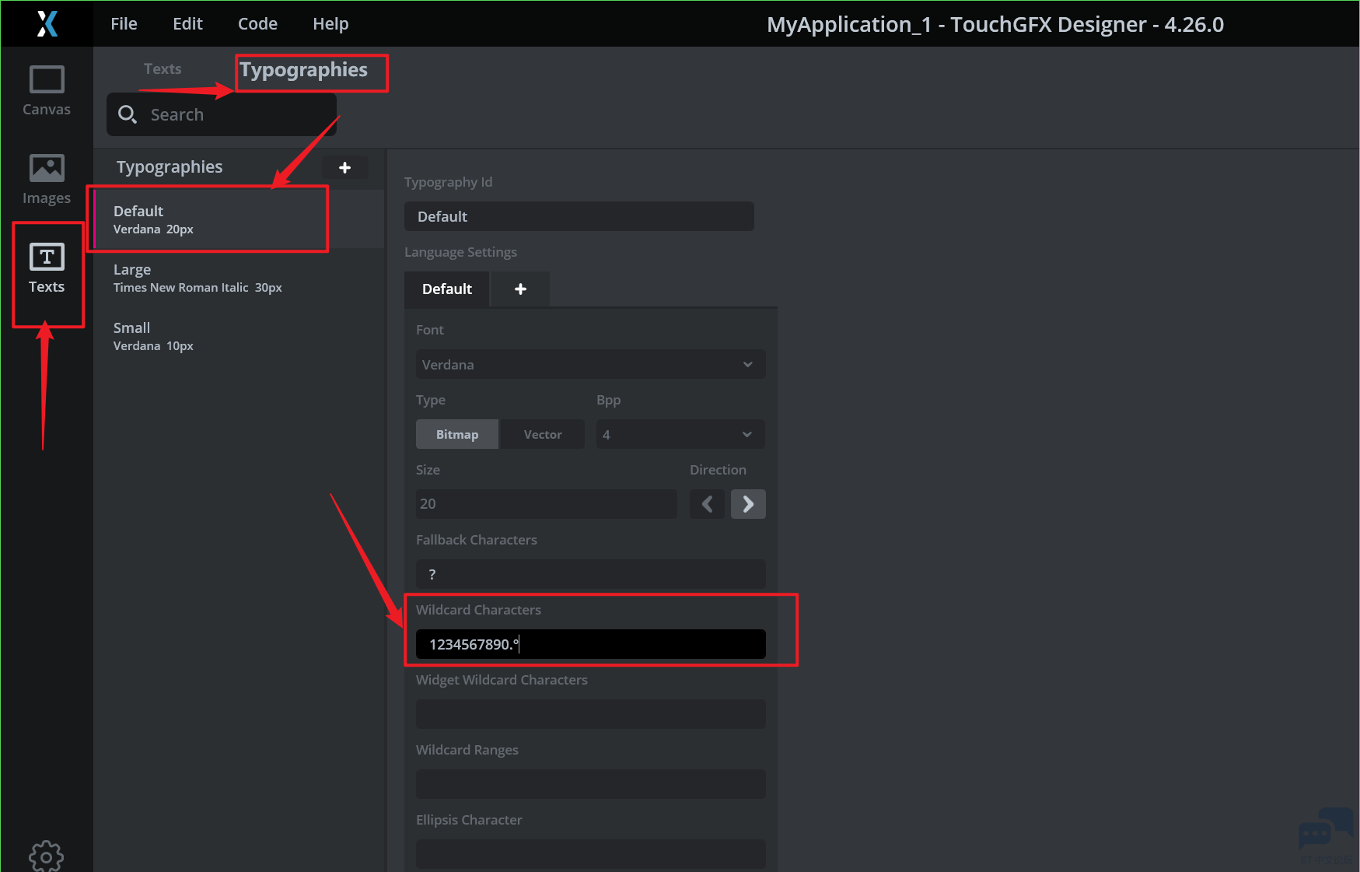This screenshot has height=872, width=1360.
Task: Switch font type to Bitmap
Action: pyautogui.click(x=457, y=434)
